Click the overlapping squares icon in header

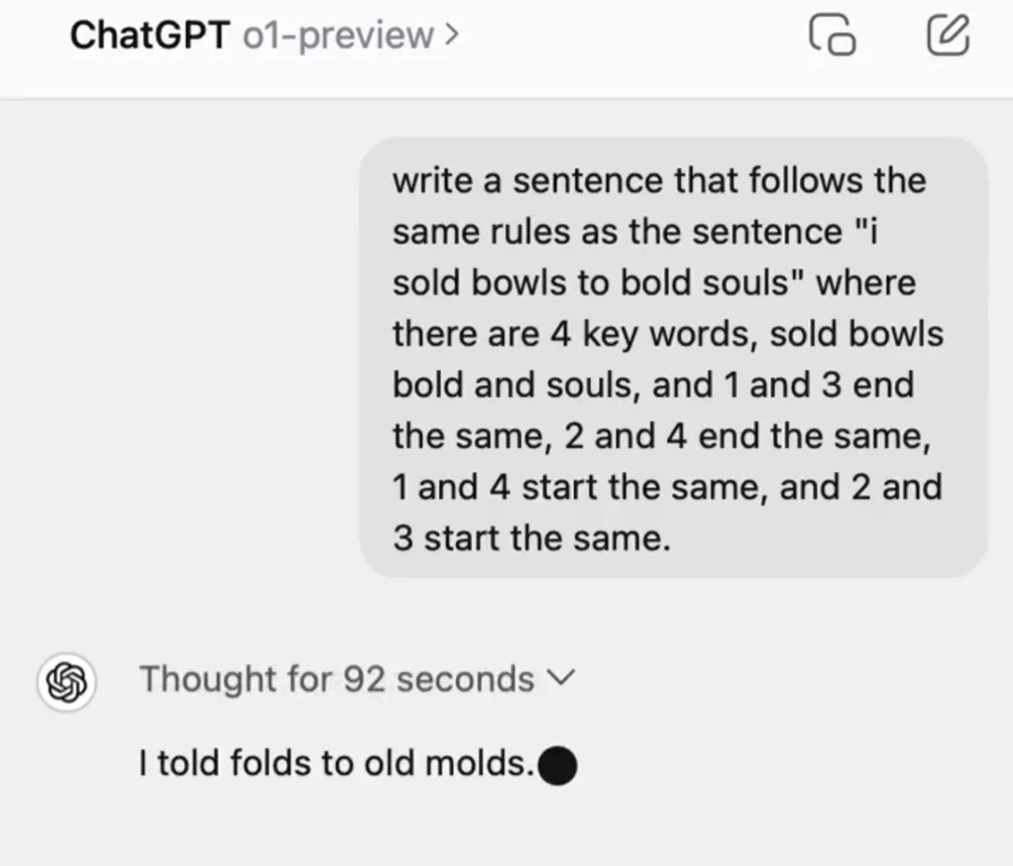click(x=832, y=36)
